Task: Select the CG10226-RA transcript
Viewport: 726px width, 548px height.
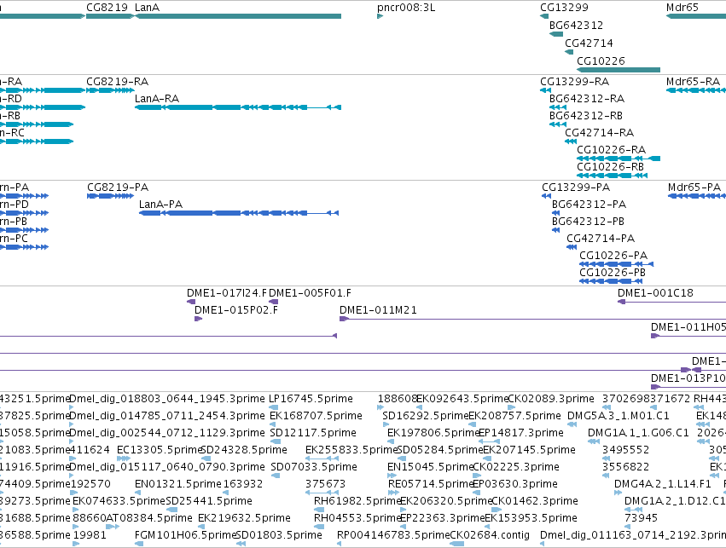Action: pyautogui.click(x=619, y=159)
